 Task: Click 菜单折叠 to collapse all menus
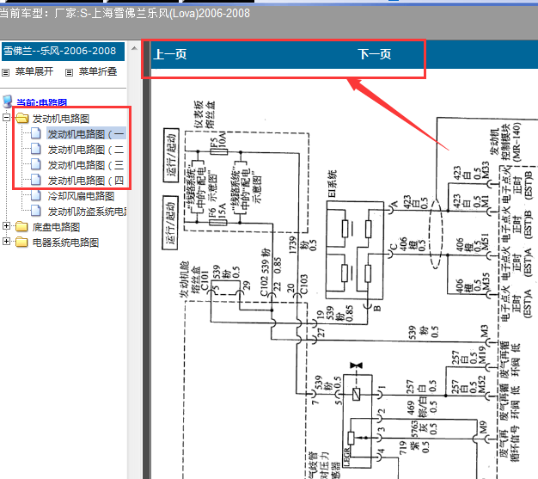pos(98,71)
